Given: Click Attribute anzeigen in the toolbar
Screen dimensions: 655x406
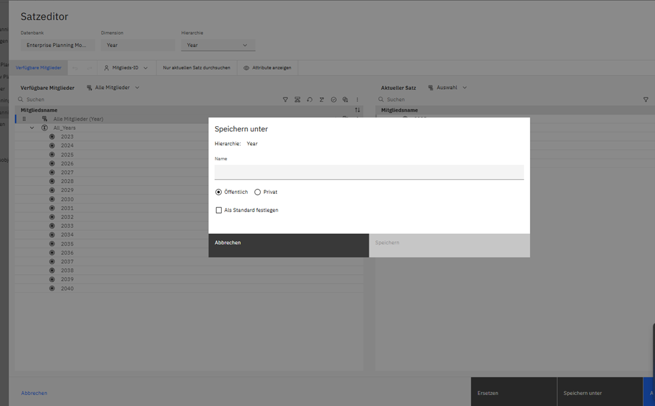Looking at the screenshot, I should coord(267,68).
